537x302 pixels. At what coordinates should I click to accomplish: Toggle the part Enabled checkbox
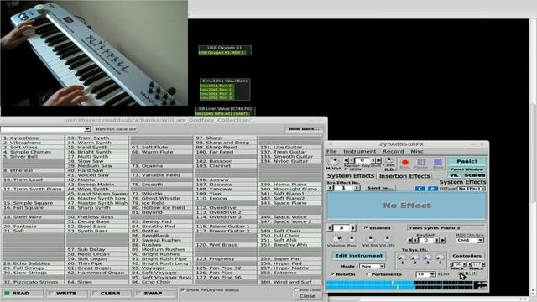coord(366,227)
